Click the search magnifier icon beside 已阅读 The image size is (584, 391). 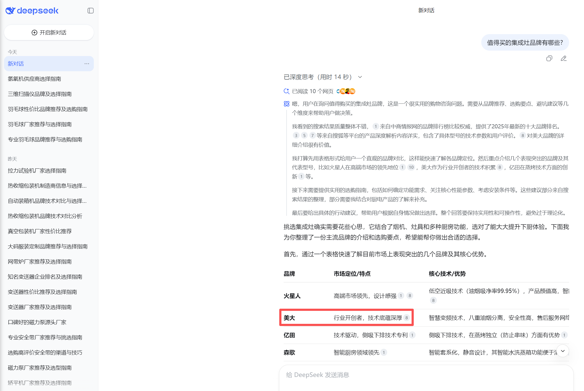click(286, 91)
